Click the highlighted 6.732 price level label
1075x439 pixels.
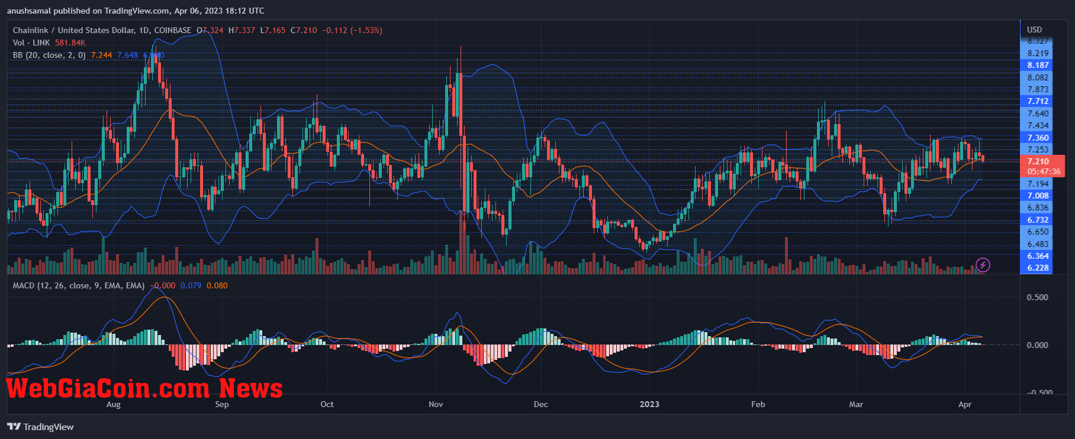[1038, 220]
